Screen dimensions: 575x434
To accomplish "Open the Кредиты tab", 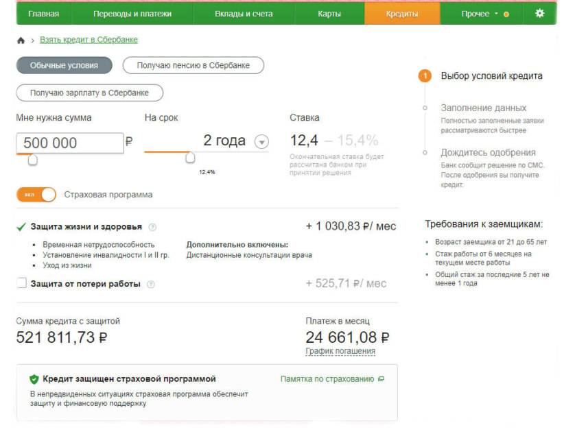I will pos(401,14).
